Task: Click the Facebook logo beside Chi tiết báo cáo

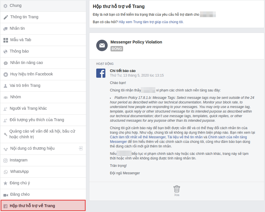Action: [x=101, y=73]
